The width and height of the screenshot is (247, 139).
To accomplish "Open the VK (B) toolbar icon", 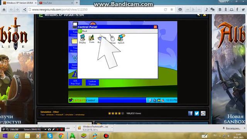I will click(x=220, y=10).
